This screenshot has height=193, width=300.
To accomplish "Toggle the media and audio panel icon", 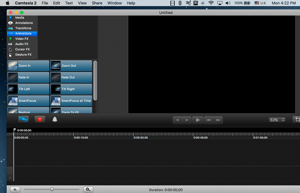I will pyautogui.click(x=24, y=119).
